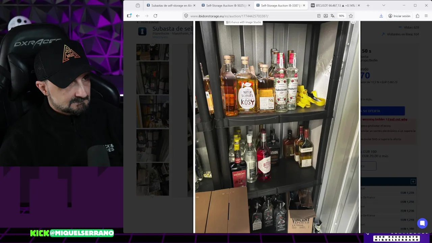Open the third auction thumbnail
Viewport: 432px width, 243px height.
pyautogui.click(x=153, y=111)
